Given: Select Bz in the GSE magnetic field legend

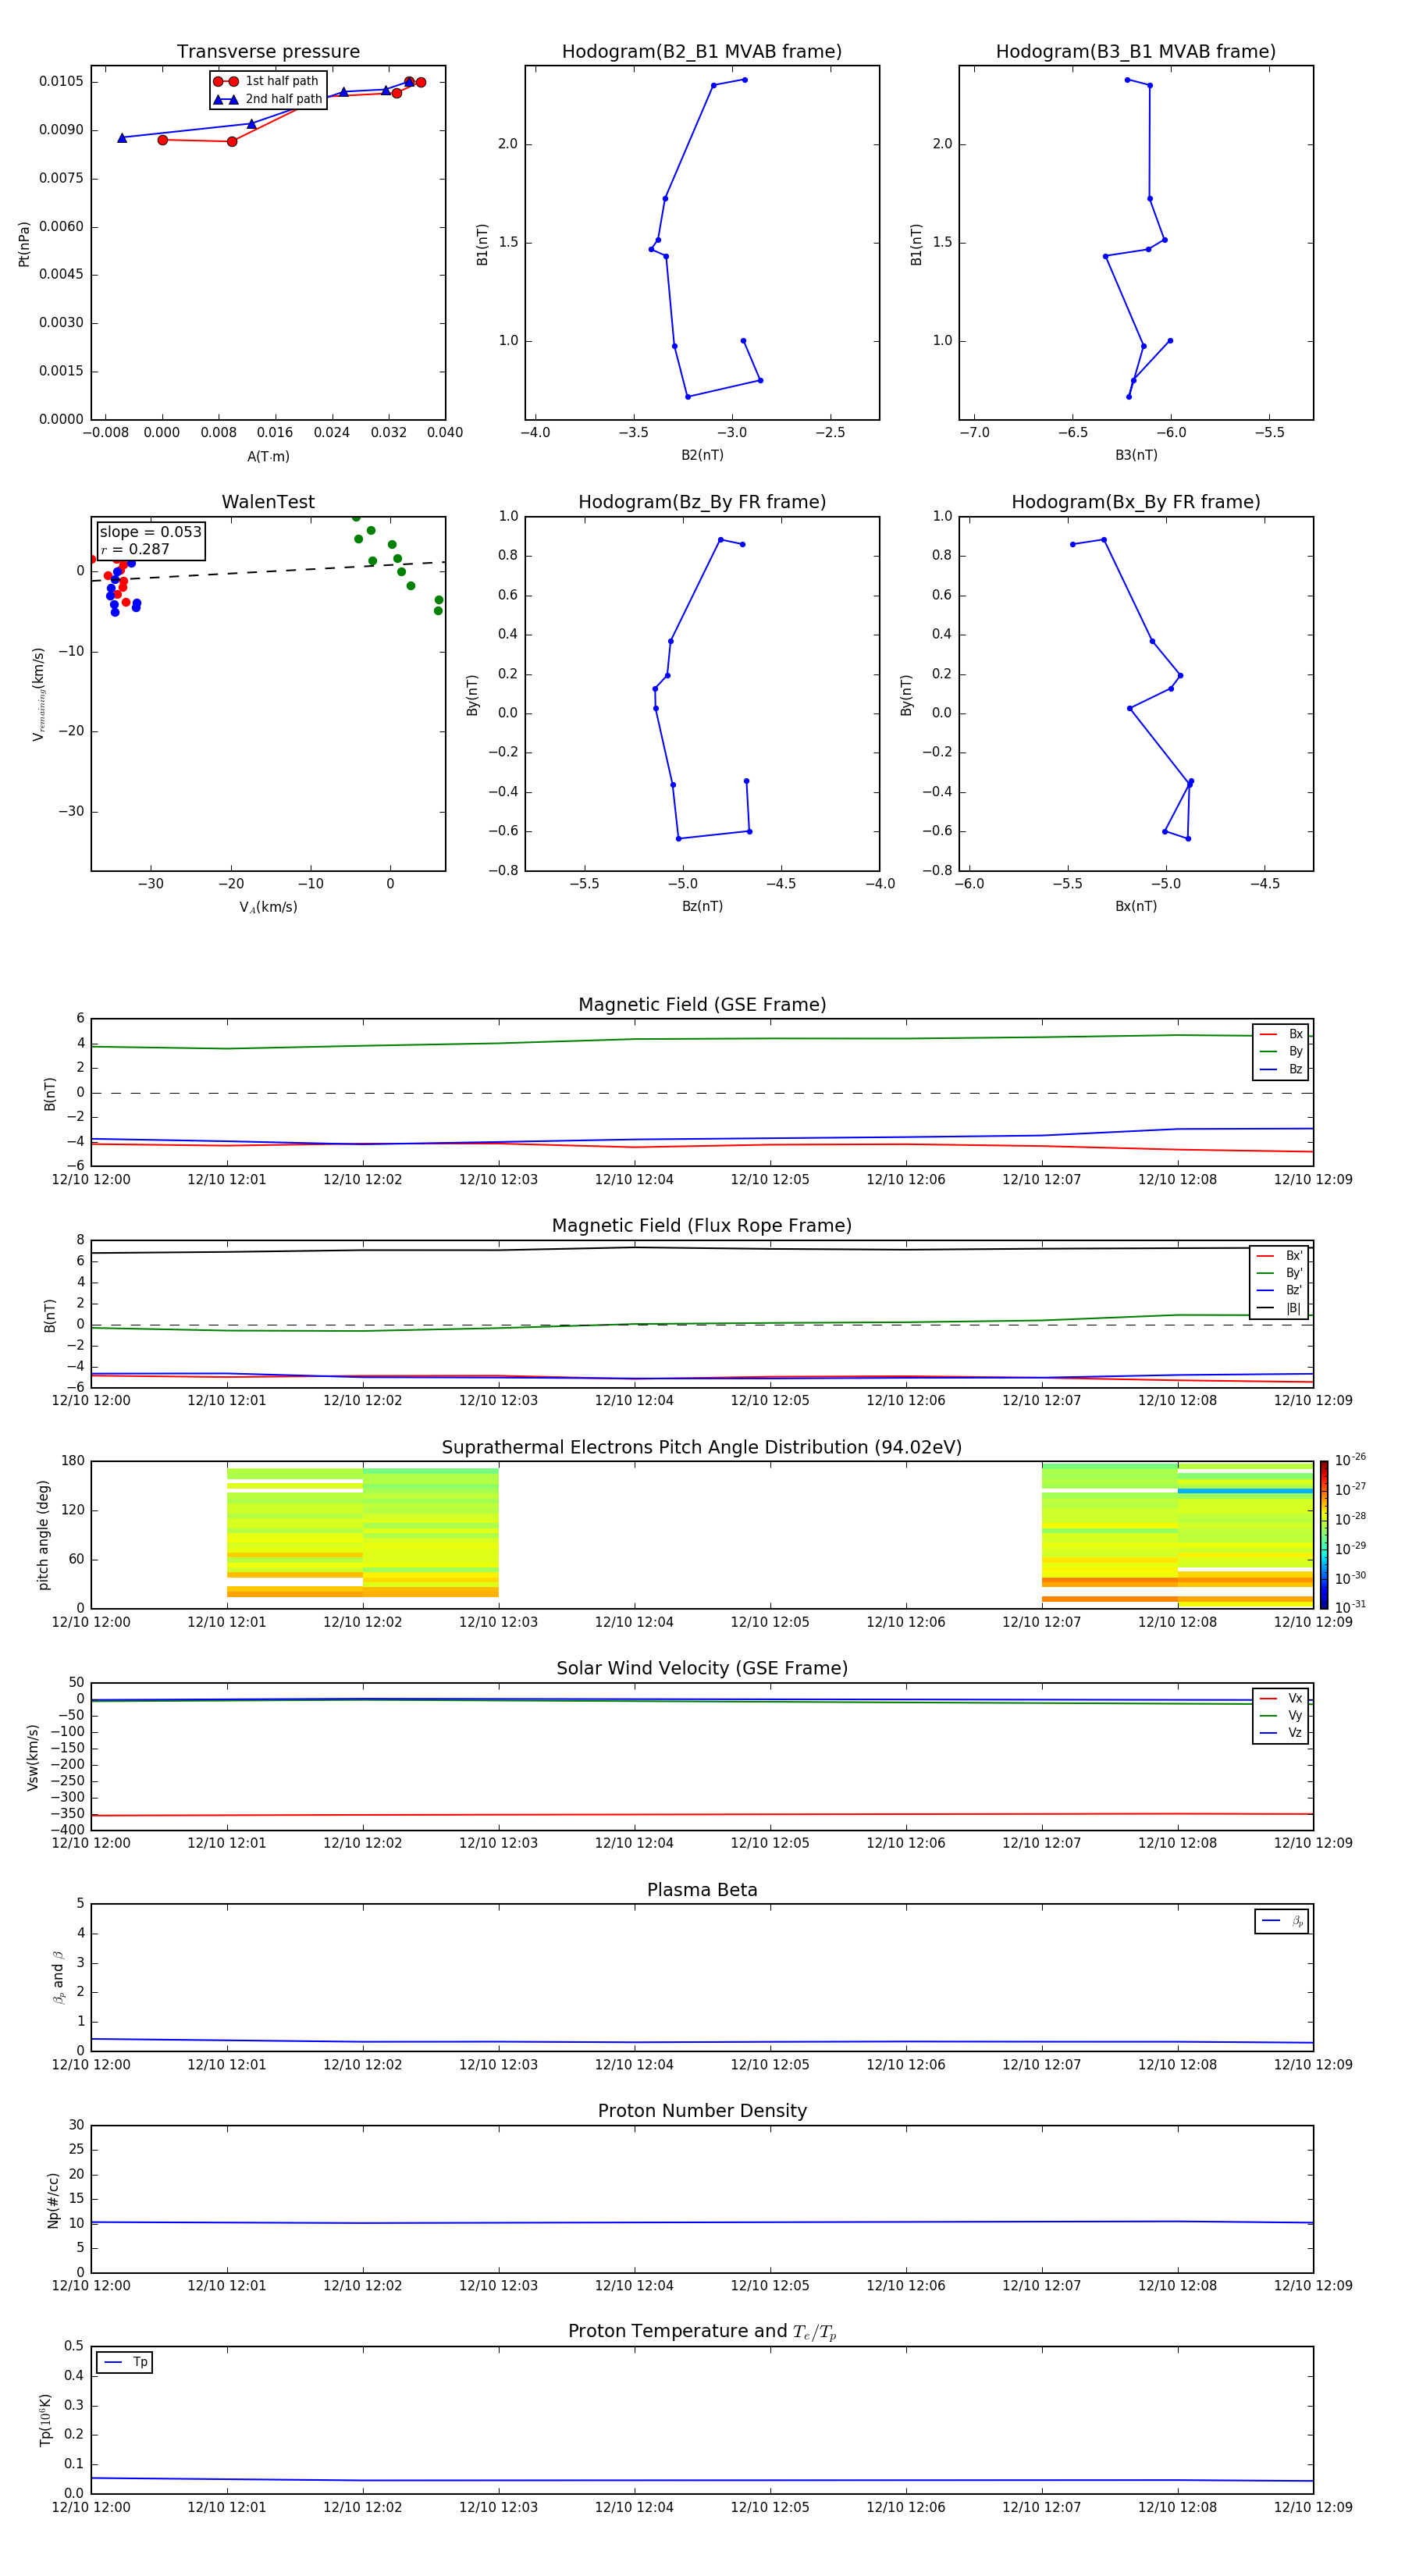Looking at the screenshot, I should [1281, 1069].
